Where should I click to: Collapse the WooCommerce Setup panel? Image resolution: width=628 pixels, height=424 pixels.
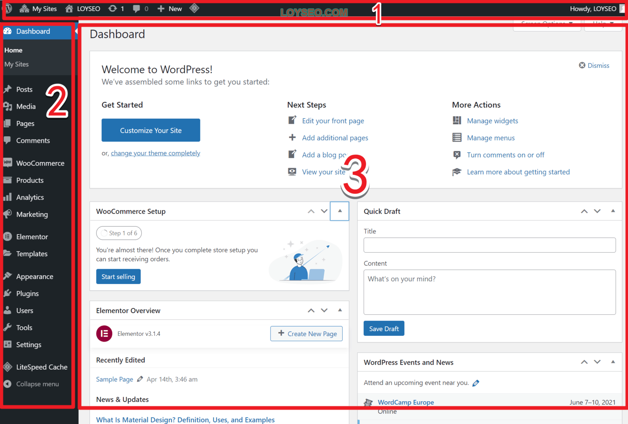[x=340, y=211]
